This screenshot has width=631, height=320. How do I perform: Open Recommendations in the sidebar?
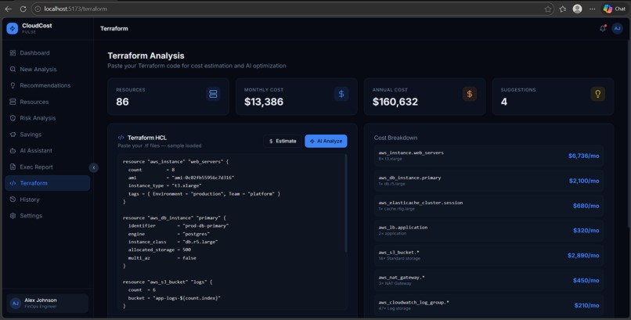click(x=48, y=85)
